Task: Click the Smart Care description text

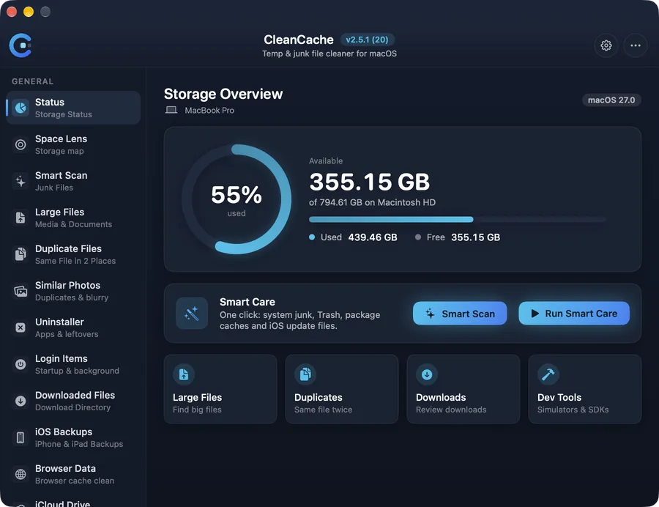Action: click(299, 320)
